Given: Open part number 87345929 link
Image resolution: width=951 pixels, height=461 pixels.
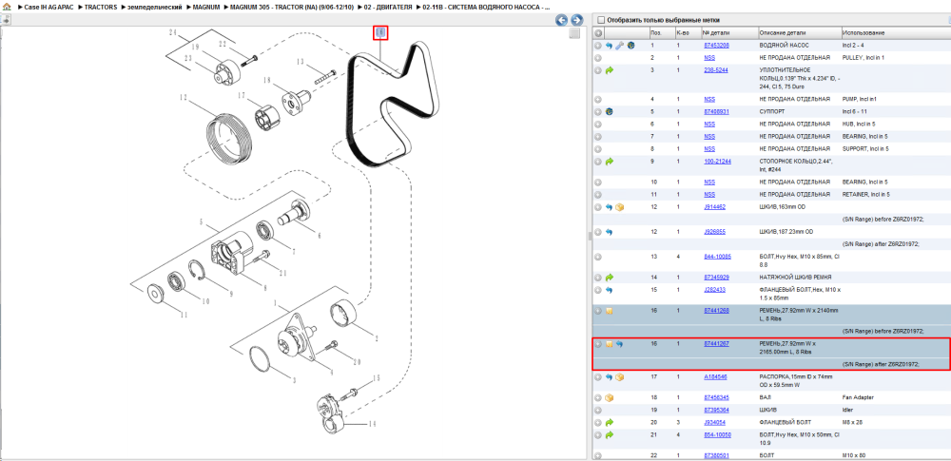Looking at the screenshot, I should pos(716,278).
